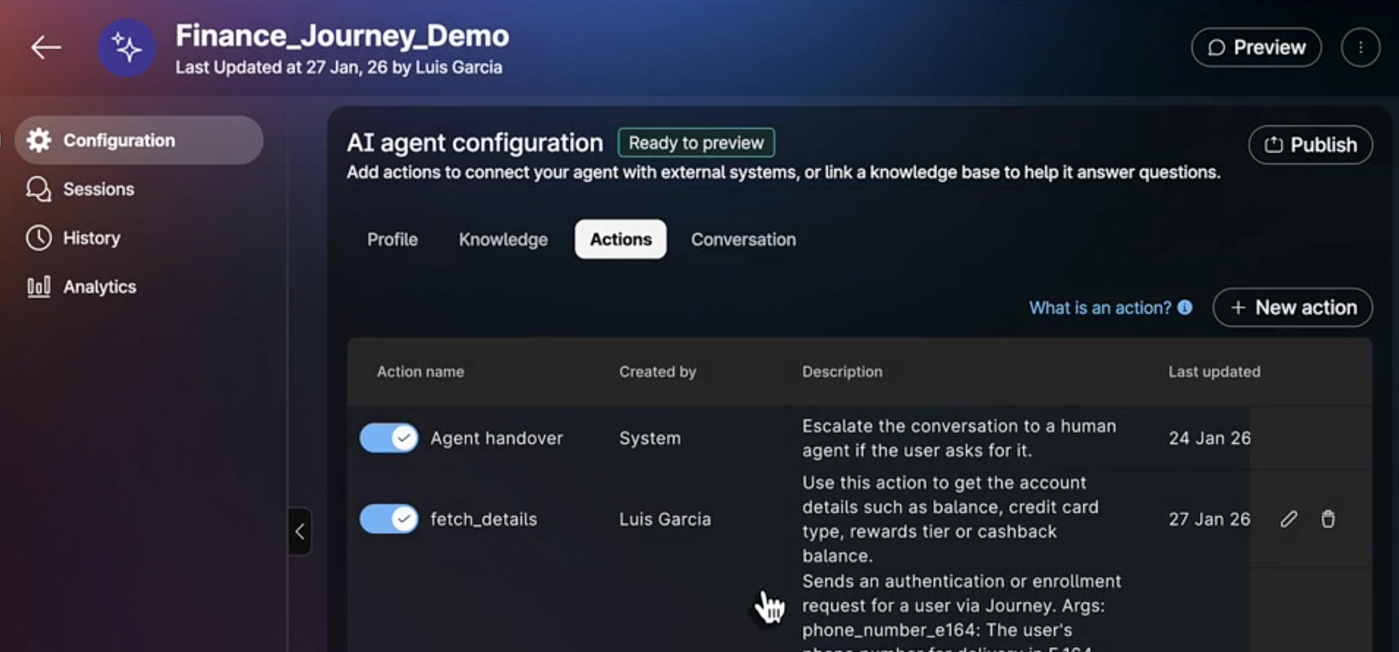Open Sessions from the sidebar
Viewport: 1399px width, 652px height.
(98, 189)
